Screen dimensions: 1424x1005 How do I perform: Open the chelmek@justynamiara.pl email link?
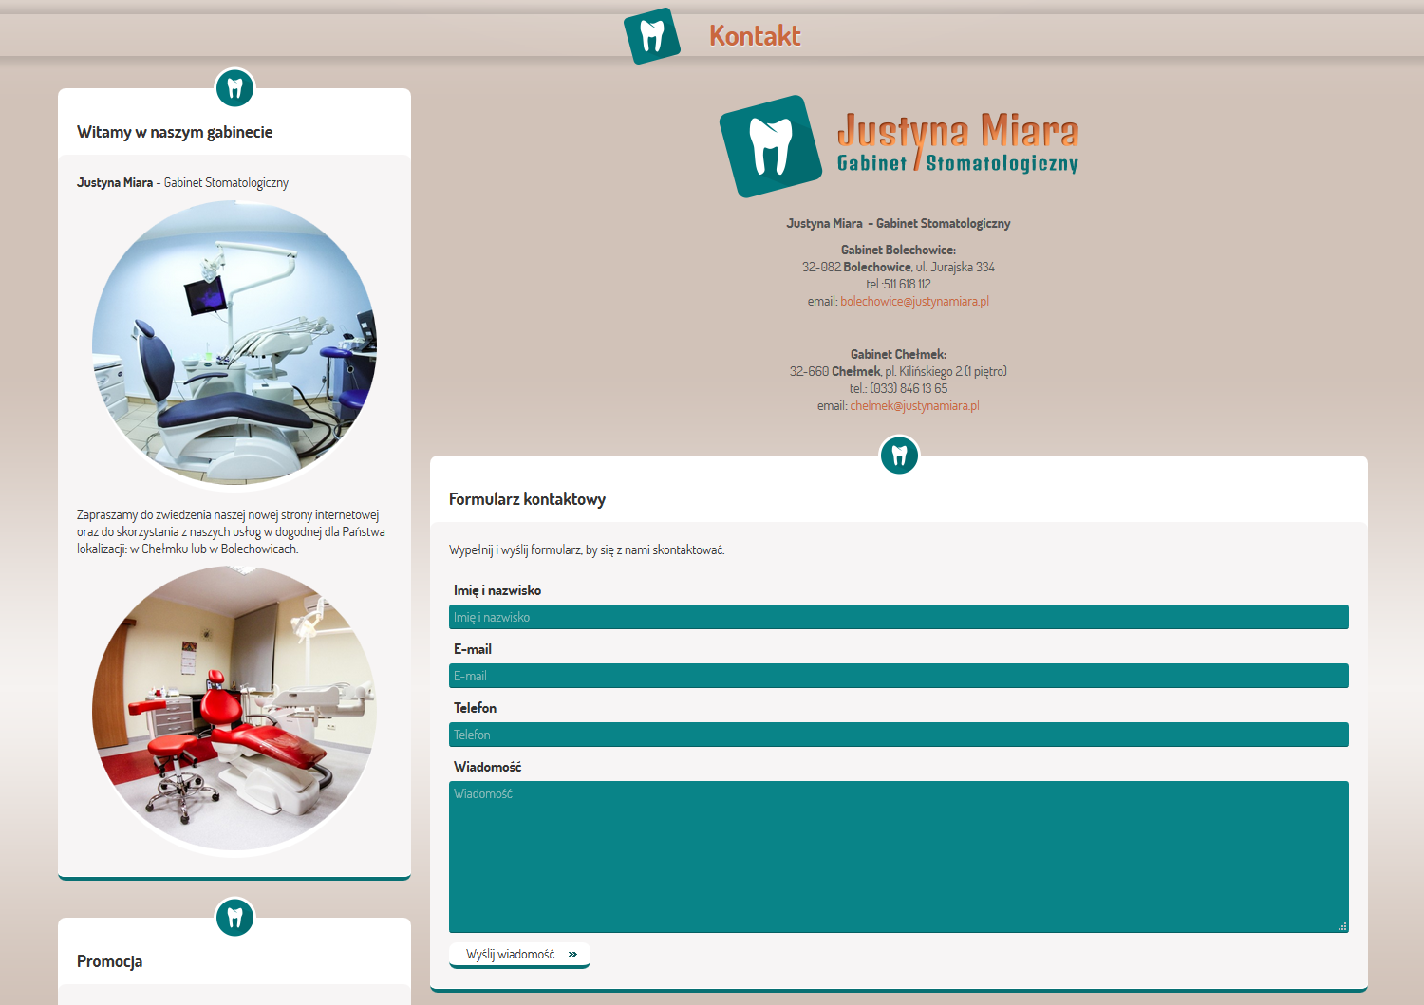point(914,406)
